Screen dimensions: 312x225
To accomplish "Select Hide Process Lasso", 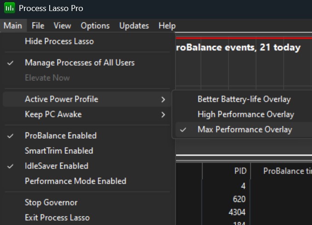I will (x=59, y=41).
